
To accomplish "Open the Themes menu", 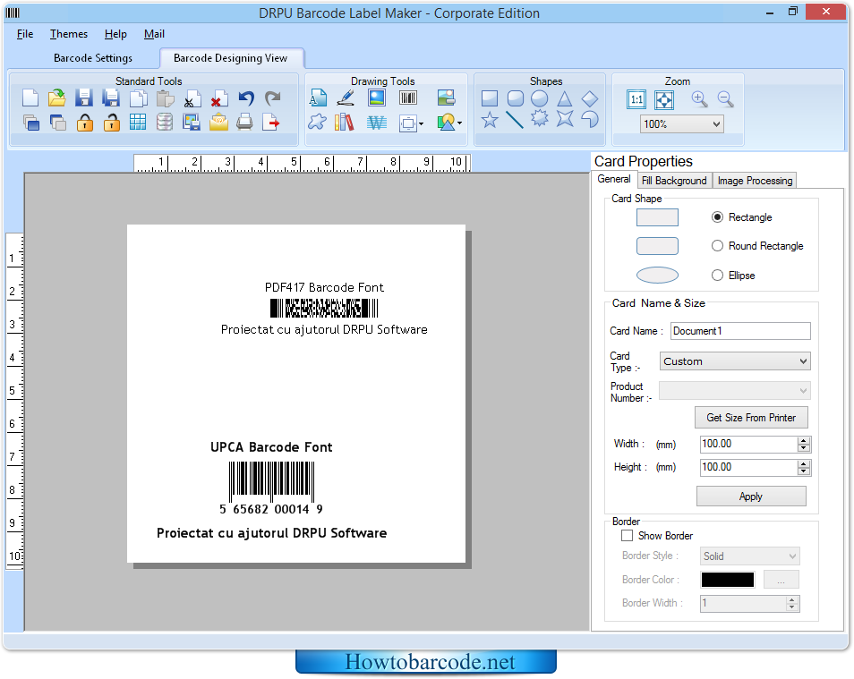I will pos(69,34).
